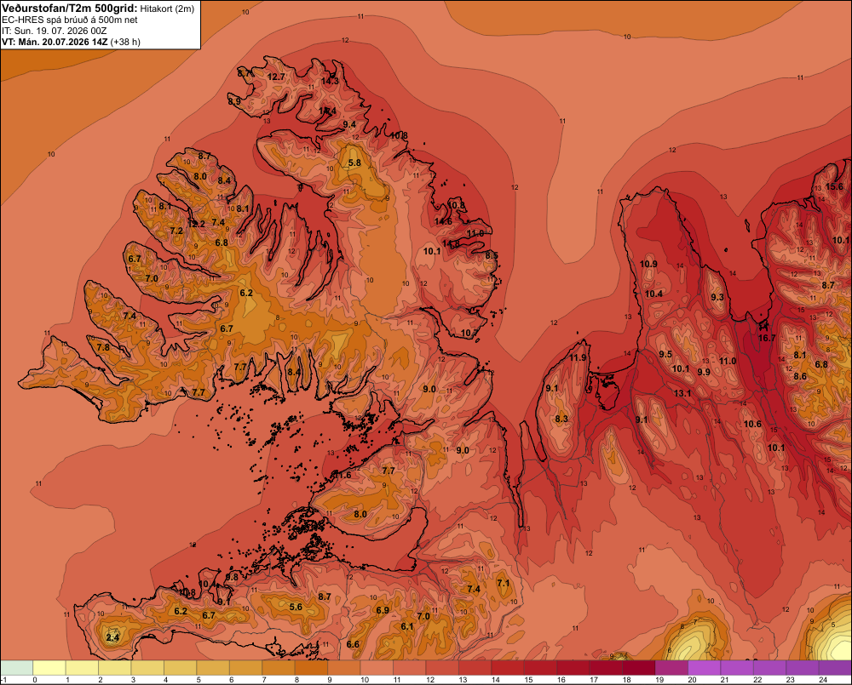The image size is (852, 685).
Task: Select the dark red 17 degree swatch
Action: 606,668
